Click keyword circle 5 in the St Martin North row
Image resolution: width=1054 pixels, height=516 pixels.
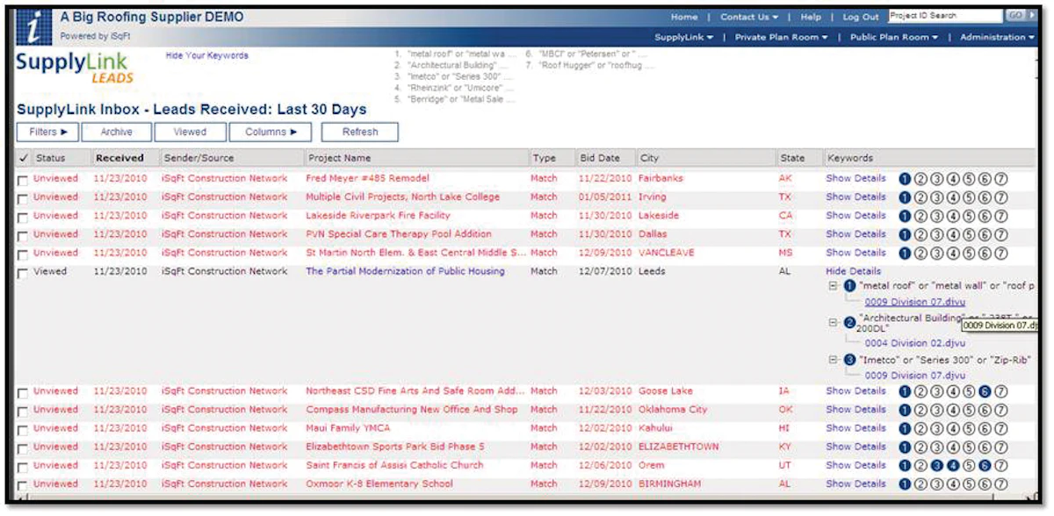point(969,253)
